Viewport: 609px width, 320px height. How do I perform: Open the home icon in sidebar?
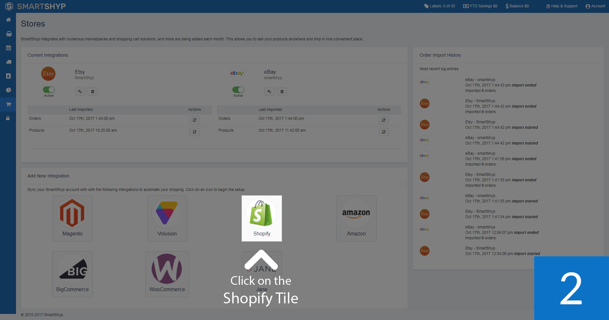coord(8,20)
